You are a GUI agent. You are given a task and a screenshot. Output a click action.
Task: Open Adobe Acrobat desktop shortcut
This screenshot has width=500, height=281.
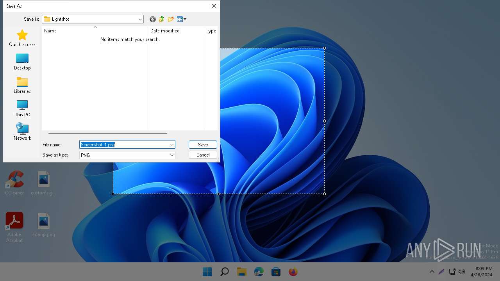click(x=14, y=227)
